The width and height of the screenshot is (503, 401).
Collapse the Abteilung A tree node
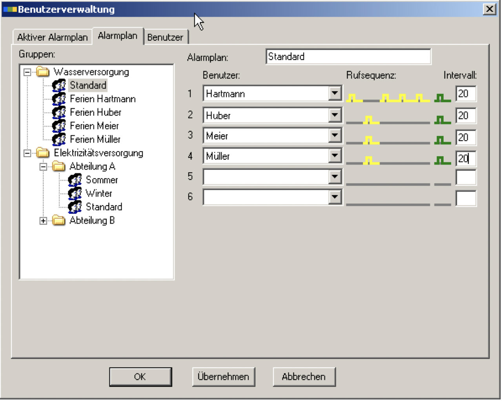pyautogui.click(x=43, y=167)
